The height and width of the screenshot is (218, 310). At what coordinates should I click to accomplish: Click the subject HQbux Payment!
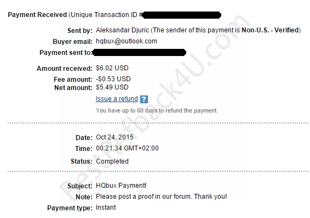(x=121, y=186)
